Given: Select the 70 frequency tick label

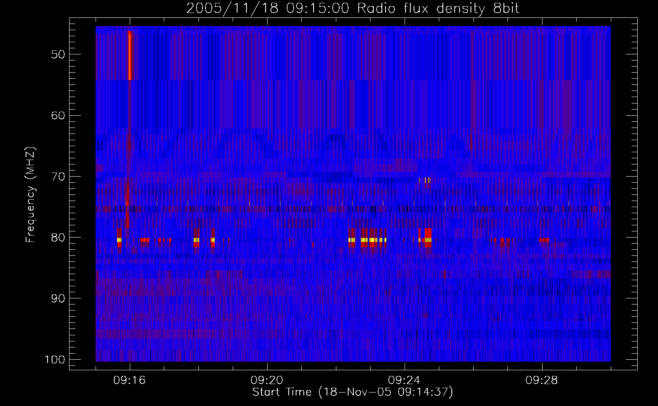Looking at the screenshot, I should (x=58, y=177).
